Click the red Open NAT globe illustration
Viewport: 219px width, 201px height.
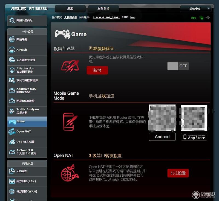coord(70,173)
